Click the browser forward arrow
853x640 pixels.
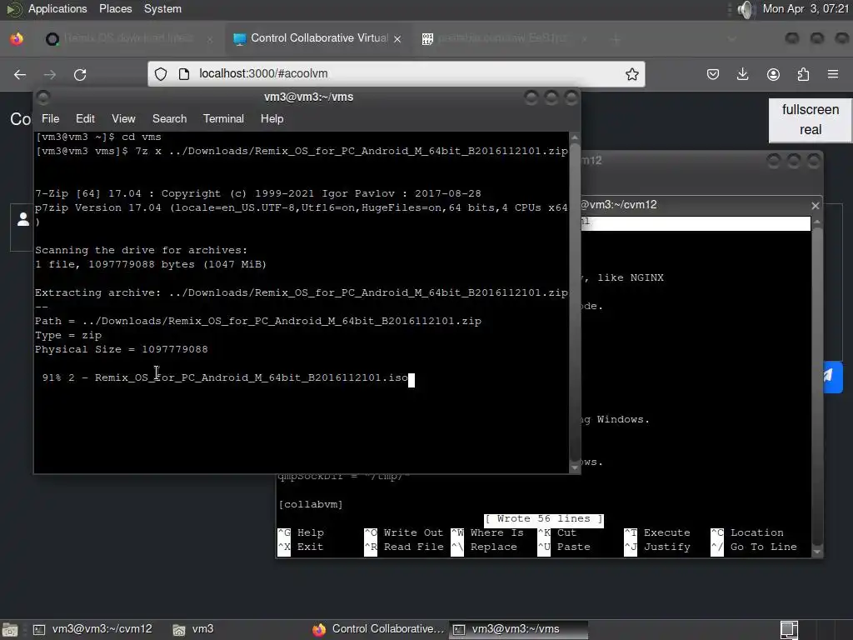50,74
